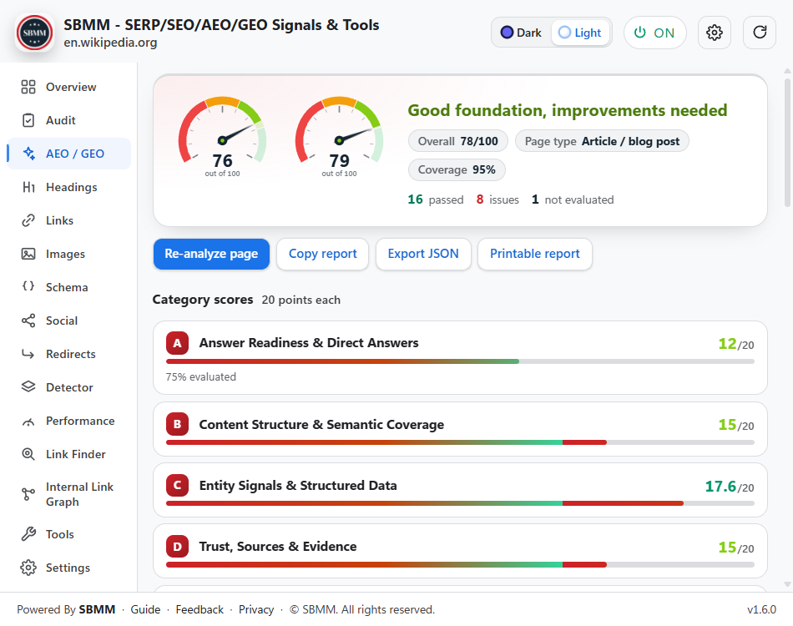The width and height of the screenshot is (793, 626).
Task: Click the Link Finder magnifier icon
Action: 28,454
